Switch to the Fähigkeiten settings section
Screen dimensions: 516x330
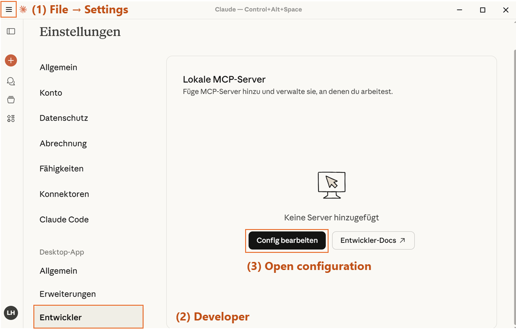(62, 169)
